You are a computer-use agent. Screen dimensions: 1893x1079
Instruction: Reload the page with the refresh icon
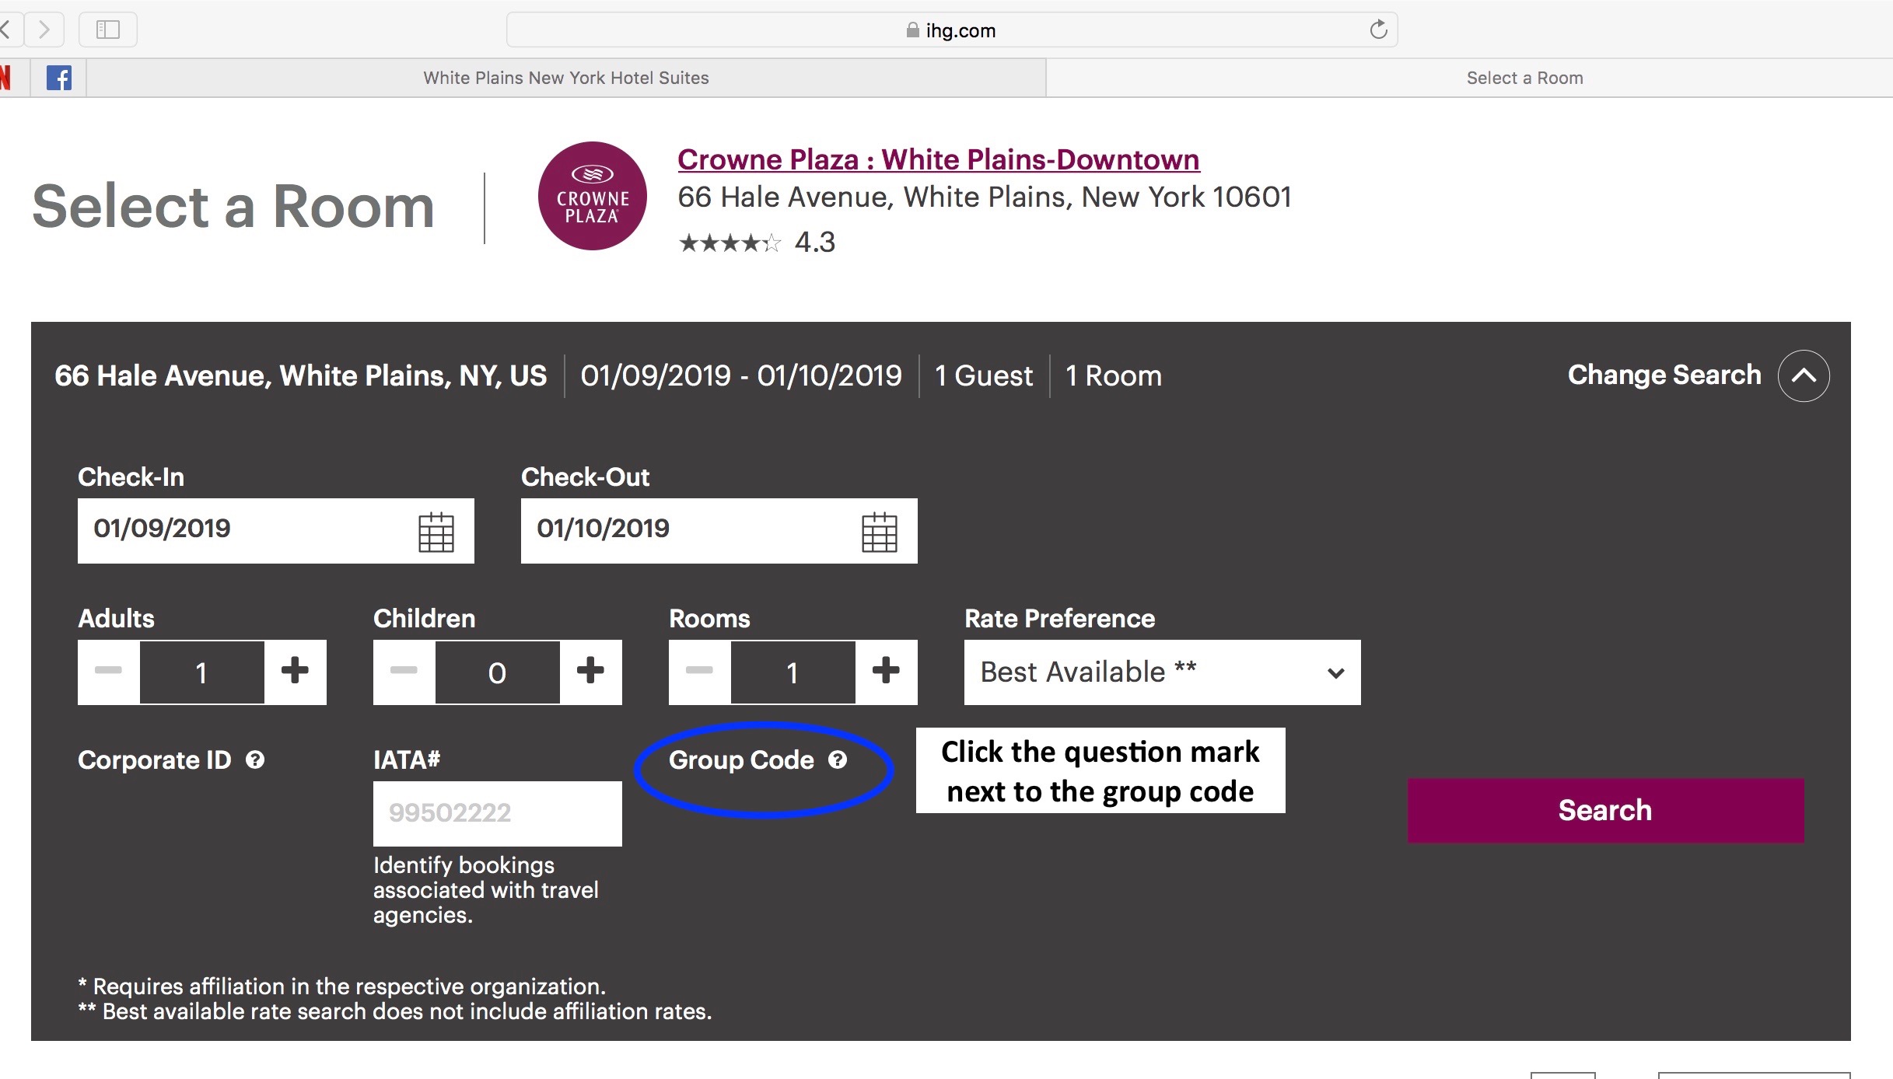[1378, 30]
